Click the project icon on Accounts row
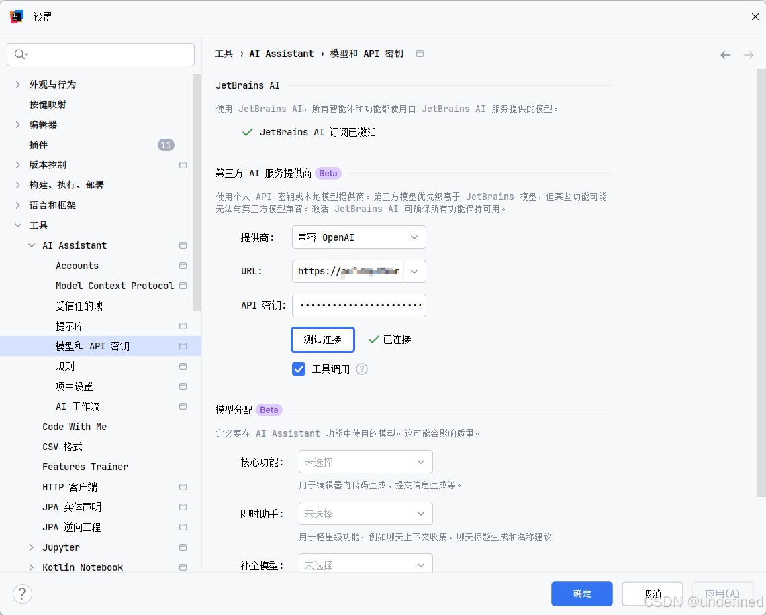The width and height of the screenshot is (766, 615). click(x=183, y=266)
